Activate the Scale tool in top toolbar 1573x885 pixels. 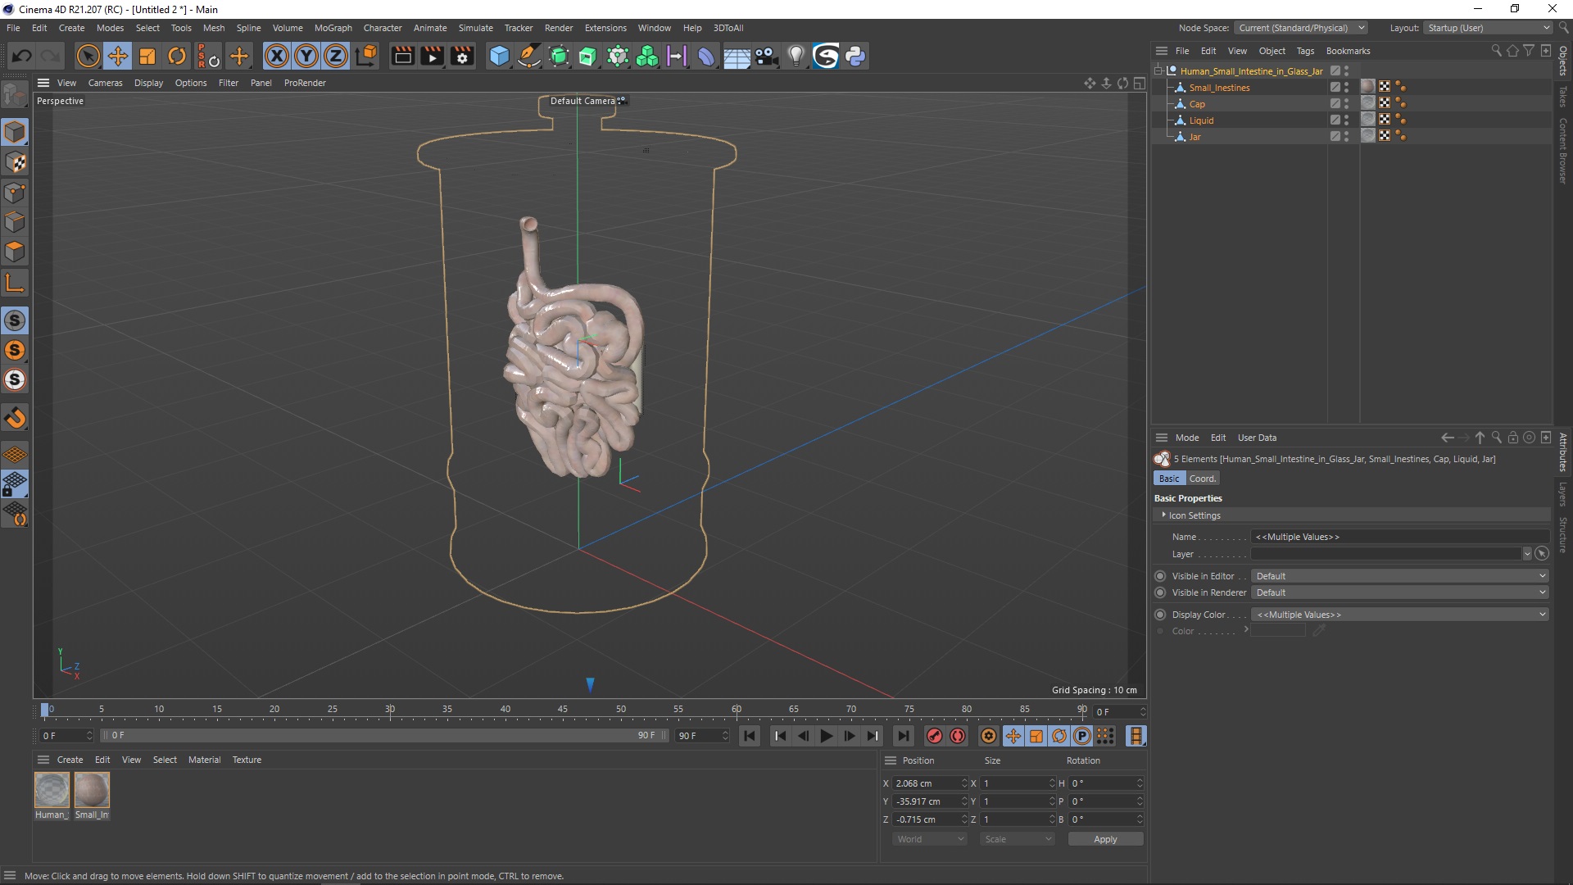(147, 56)
